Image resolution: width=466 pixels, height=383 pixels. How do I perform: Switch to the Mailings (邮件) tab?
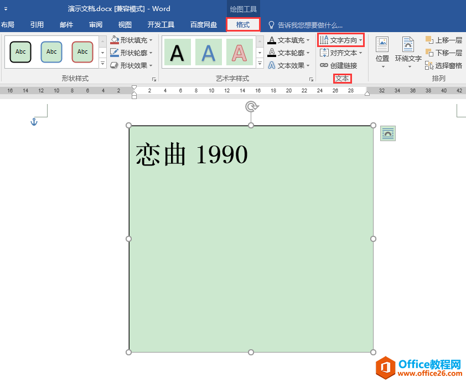pos(66,25)
